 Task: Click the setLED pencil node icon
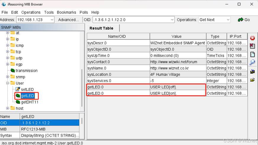[18, 89]
